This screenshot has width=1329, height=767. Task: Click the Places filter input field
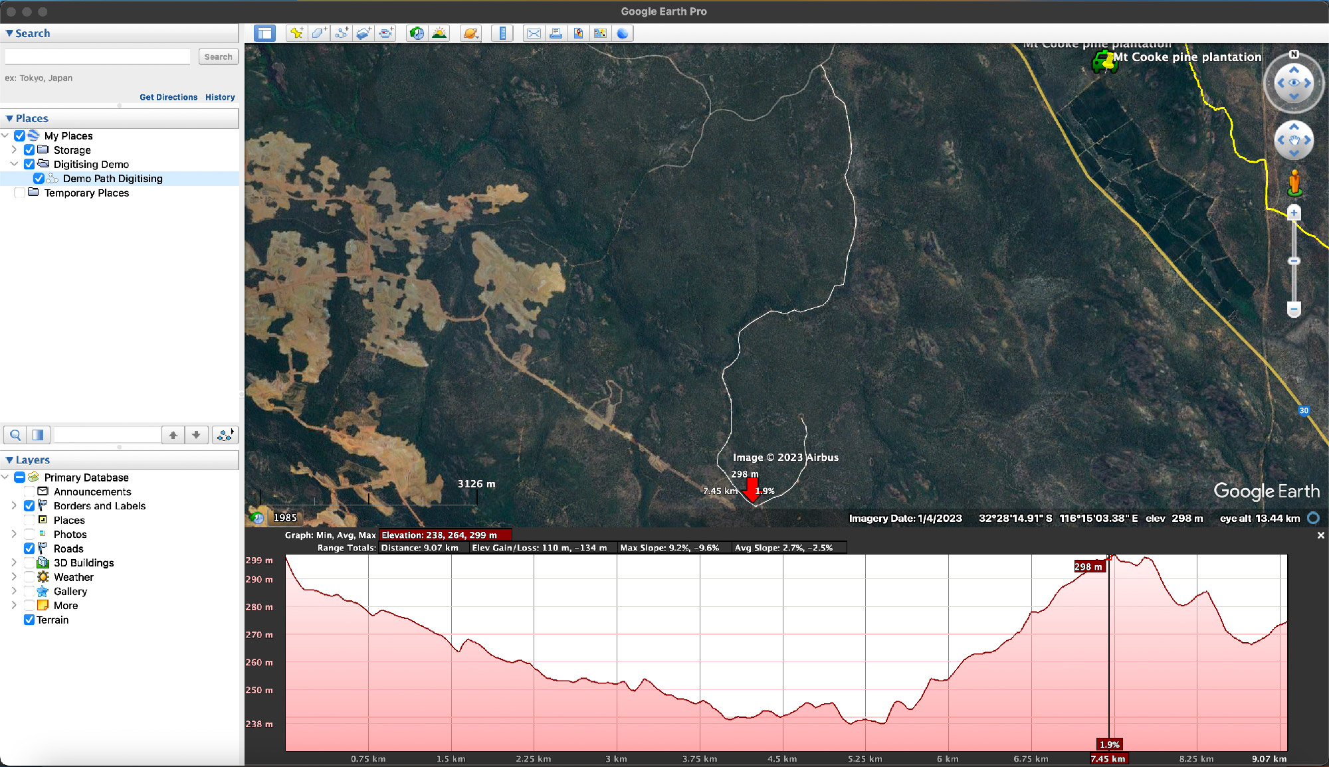pos(107,435)
